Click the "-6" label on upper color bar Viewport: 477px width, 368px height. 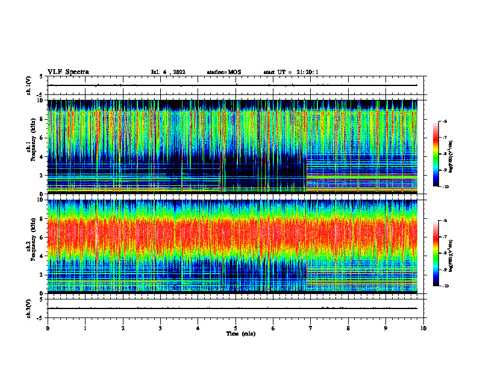444,121
